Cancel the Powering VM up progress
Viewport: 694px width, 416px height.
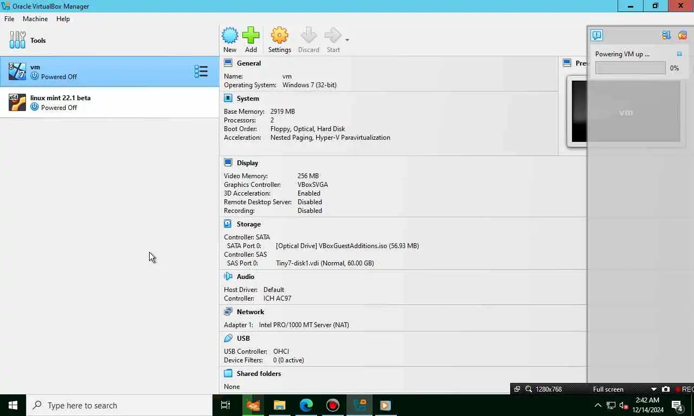[x=679, y=54]
